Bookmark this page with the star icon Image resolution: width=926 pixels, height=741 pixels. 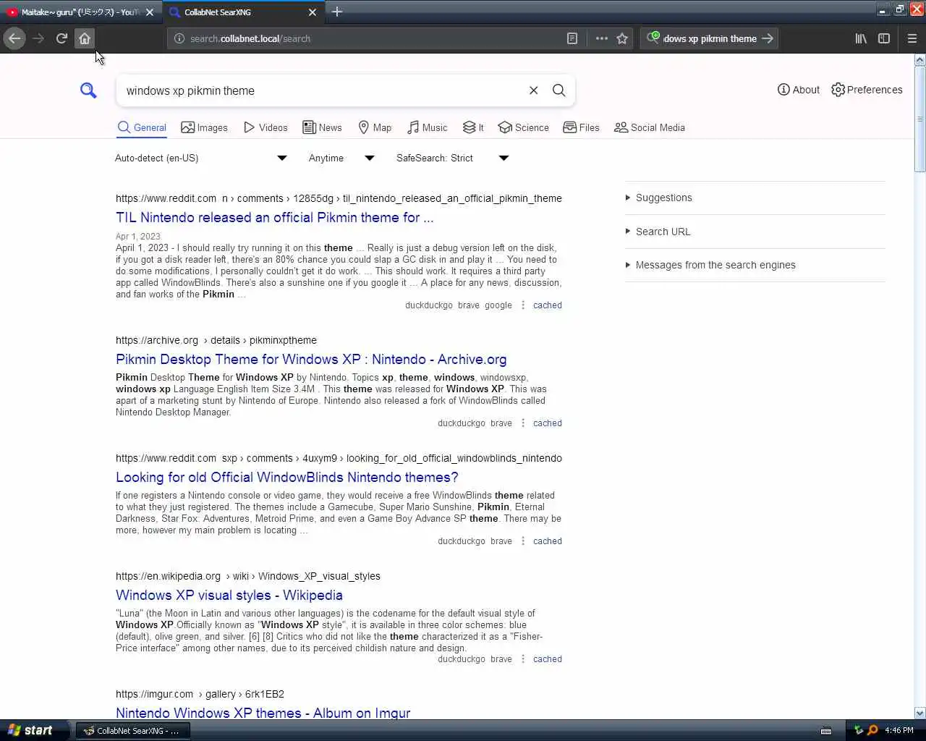click(622, 38)
